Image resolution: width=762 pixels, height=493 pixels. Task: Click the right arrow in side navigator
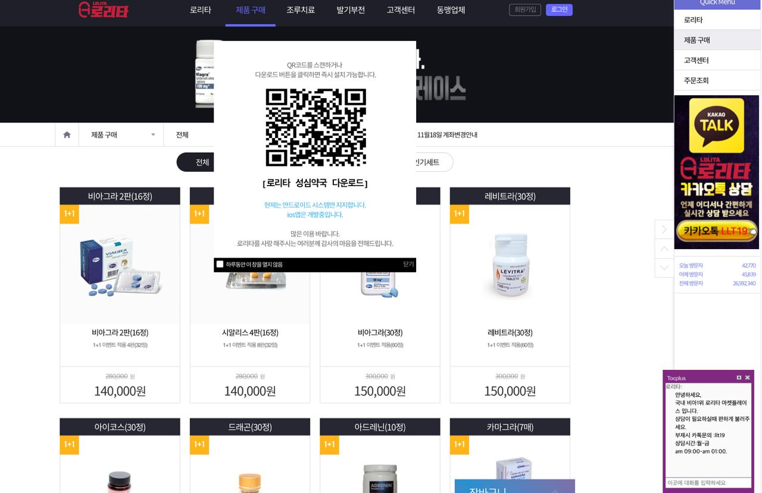pyautogui.click(x=664, y=230)
